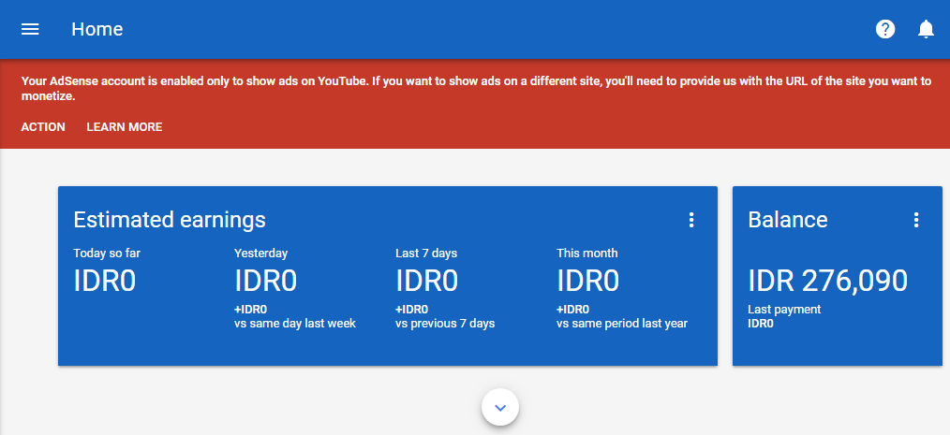
Task: Click 'vs same day last week' text
Action: [x=295, y=324]
